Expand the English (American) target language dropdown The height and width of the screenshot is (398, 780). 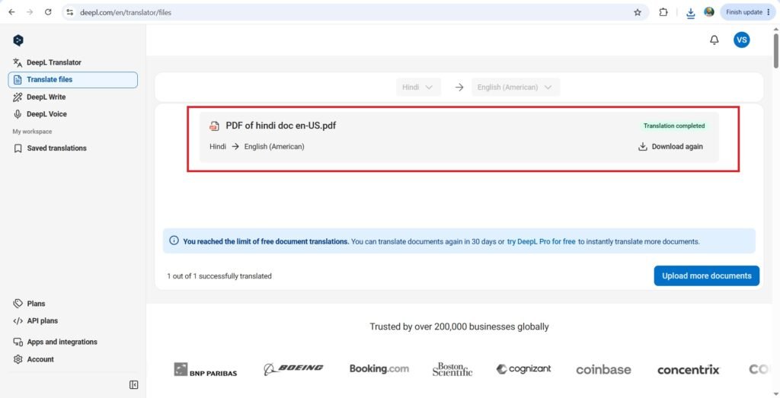(516, 87)
